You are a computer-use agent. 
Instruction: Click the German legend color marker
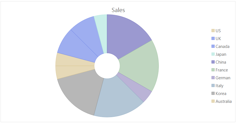tap(213, 78)
